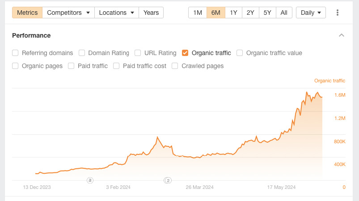Click the 'a' annotation marker on timeline

pos(90,180)
